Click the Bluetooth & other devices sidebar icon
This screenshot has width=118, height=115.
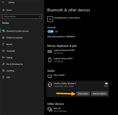tap(3, 31)
